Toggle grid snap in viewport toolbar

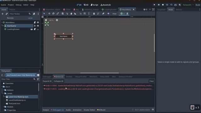pyautogui.click(x=85, y=13)
